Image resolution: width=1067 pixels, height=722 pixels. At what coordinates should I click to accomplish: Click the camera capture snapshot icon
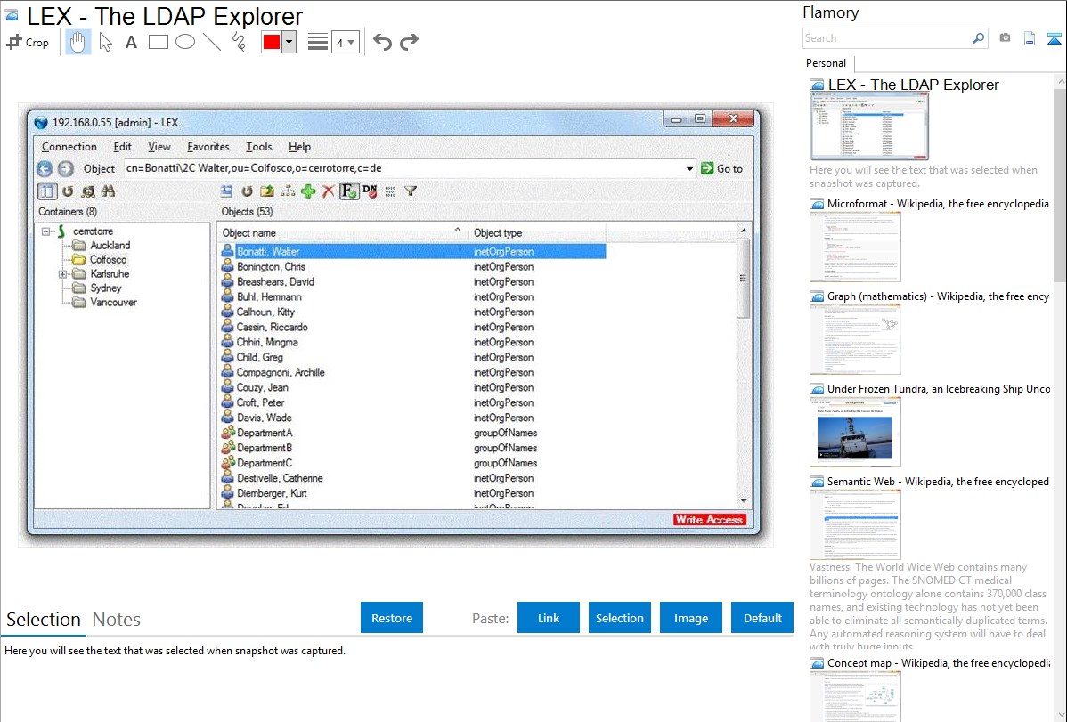(x=1005, y=38)
